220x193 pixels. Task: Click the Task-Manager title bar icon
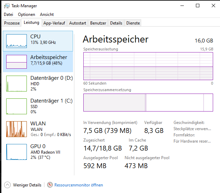tap(7, 6)
